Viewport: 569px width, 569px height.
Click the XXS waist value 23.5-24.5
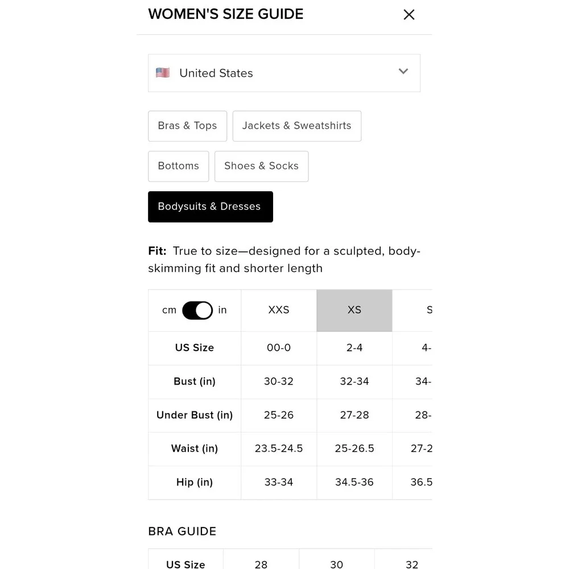click(279, 448)
